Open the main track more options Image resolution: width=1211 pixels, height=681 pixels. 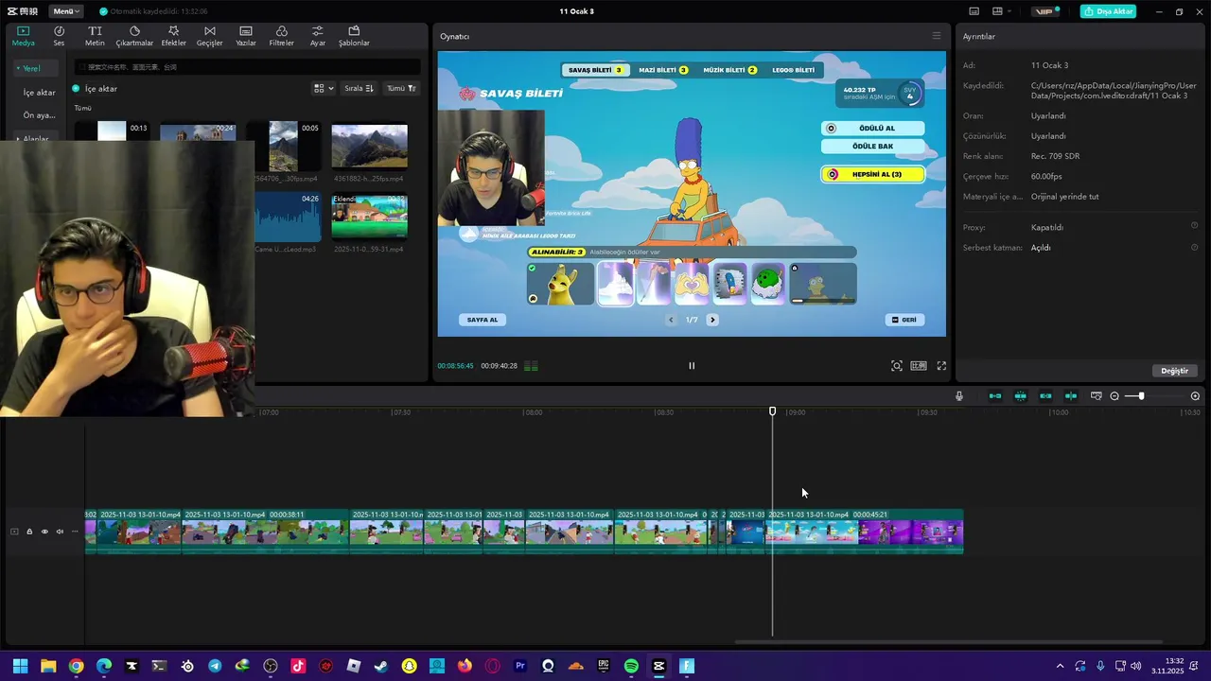point(75,532)
